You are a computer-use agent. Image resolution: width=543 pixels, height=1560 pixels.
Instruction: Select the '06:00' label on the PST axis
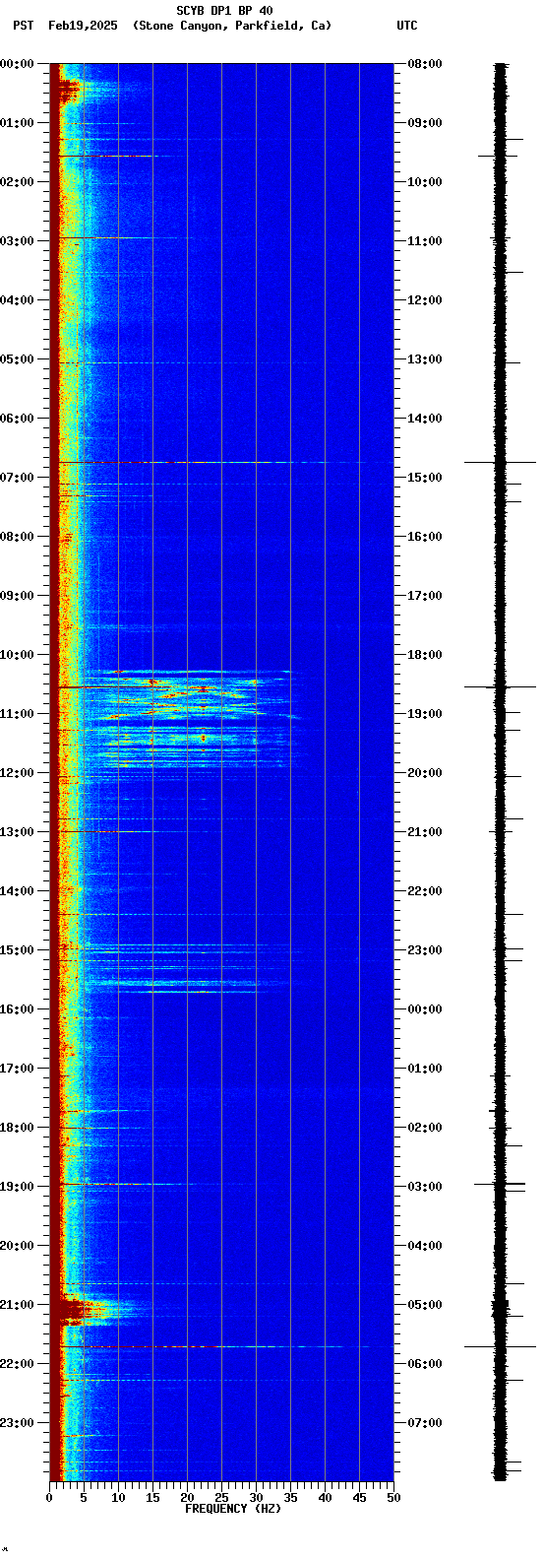18,419
